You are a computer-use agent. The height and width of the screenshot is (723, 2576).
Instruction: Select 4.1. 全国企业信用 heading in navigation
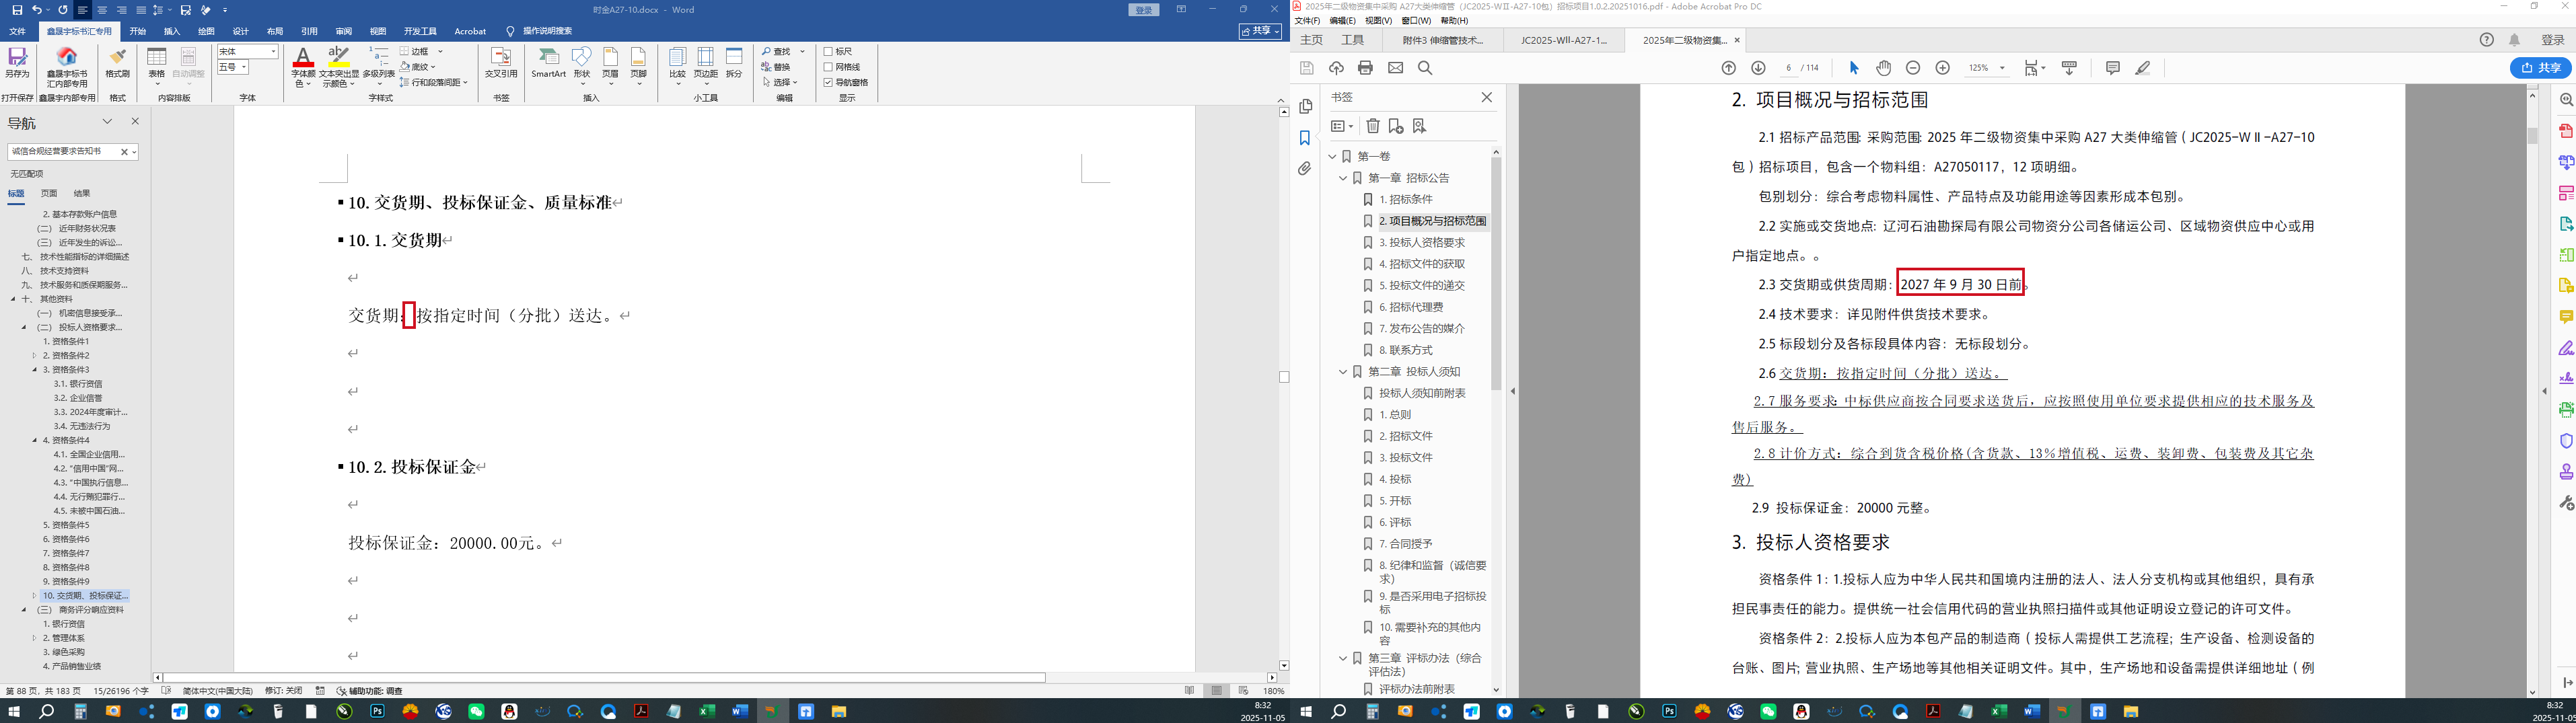click(x=89, y=455)
